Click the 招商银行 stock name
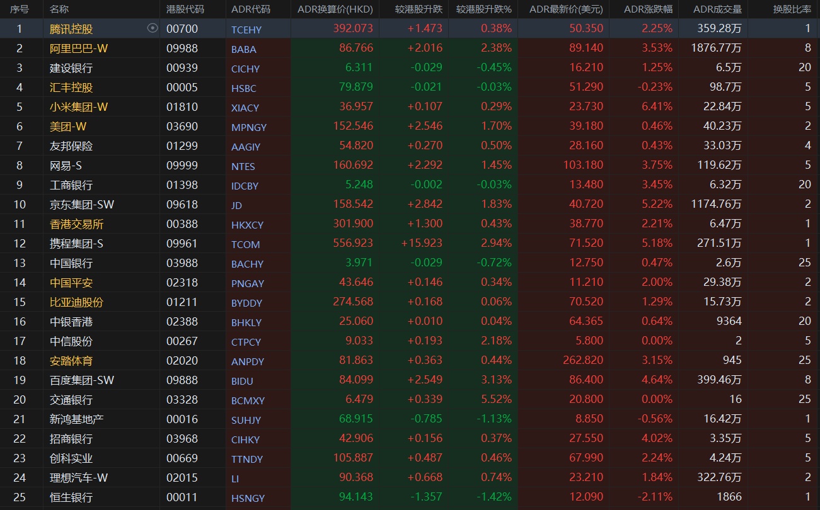The width and height of the screenshot is (820, 510). click(x=71, y=439)
